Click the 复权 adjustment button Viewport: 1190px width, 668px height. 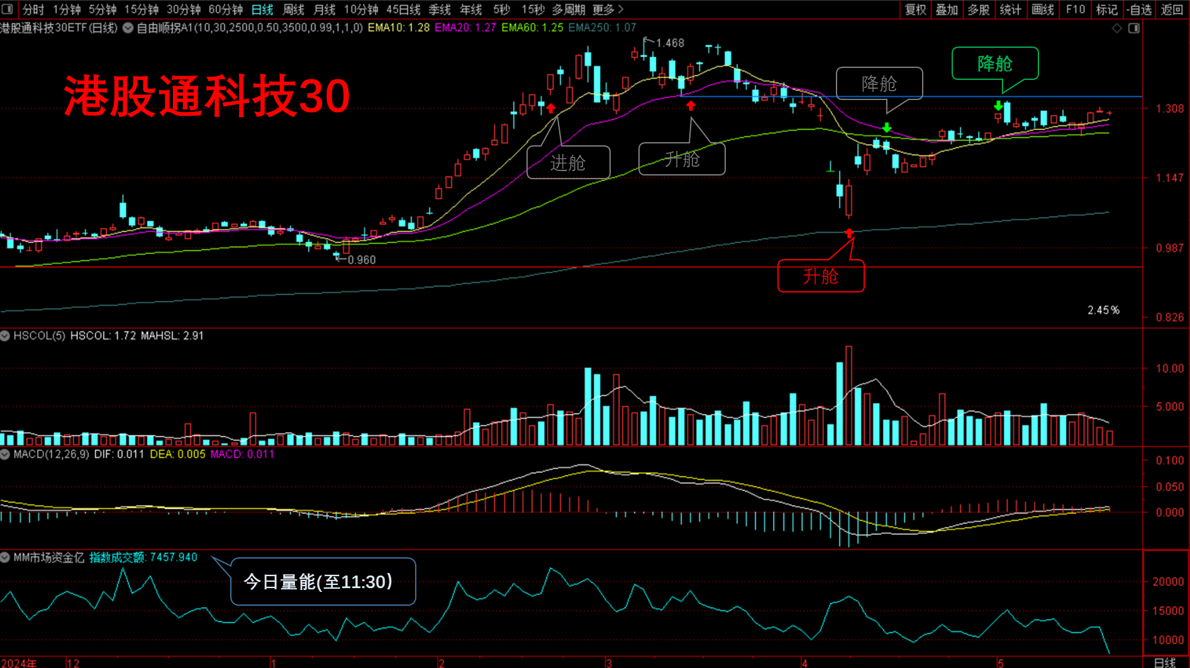pos(916,9)
